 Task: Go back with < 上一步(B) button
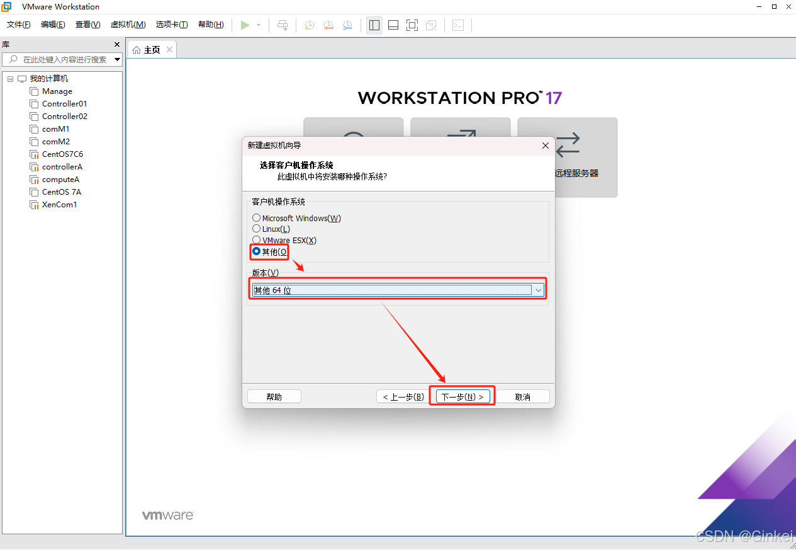click(x=403, y=396)
